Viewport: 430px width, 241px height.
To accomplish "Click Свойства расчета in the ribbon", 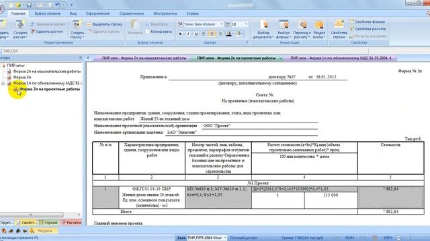I will coord(368,29).
